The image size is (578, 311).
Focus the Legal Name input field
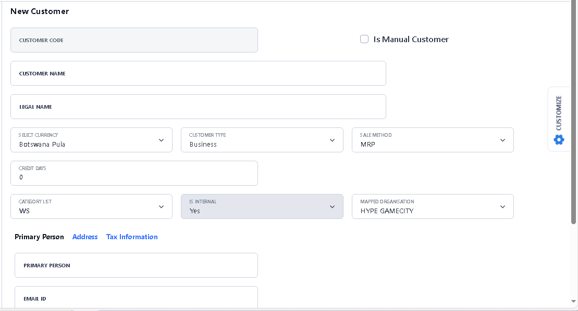[x=198, y=107]
